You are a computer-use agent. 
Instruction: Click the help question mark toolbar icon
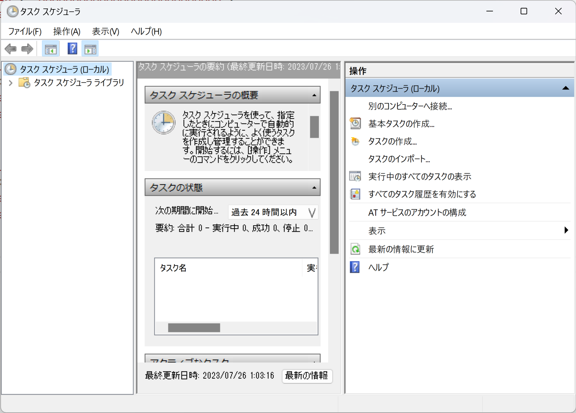pos(72,48)
